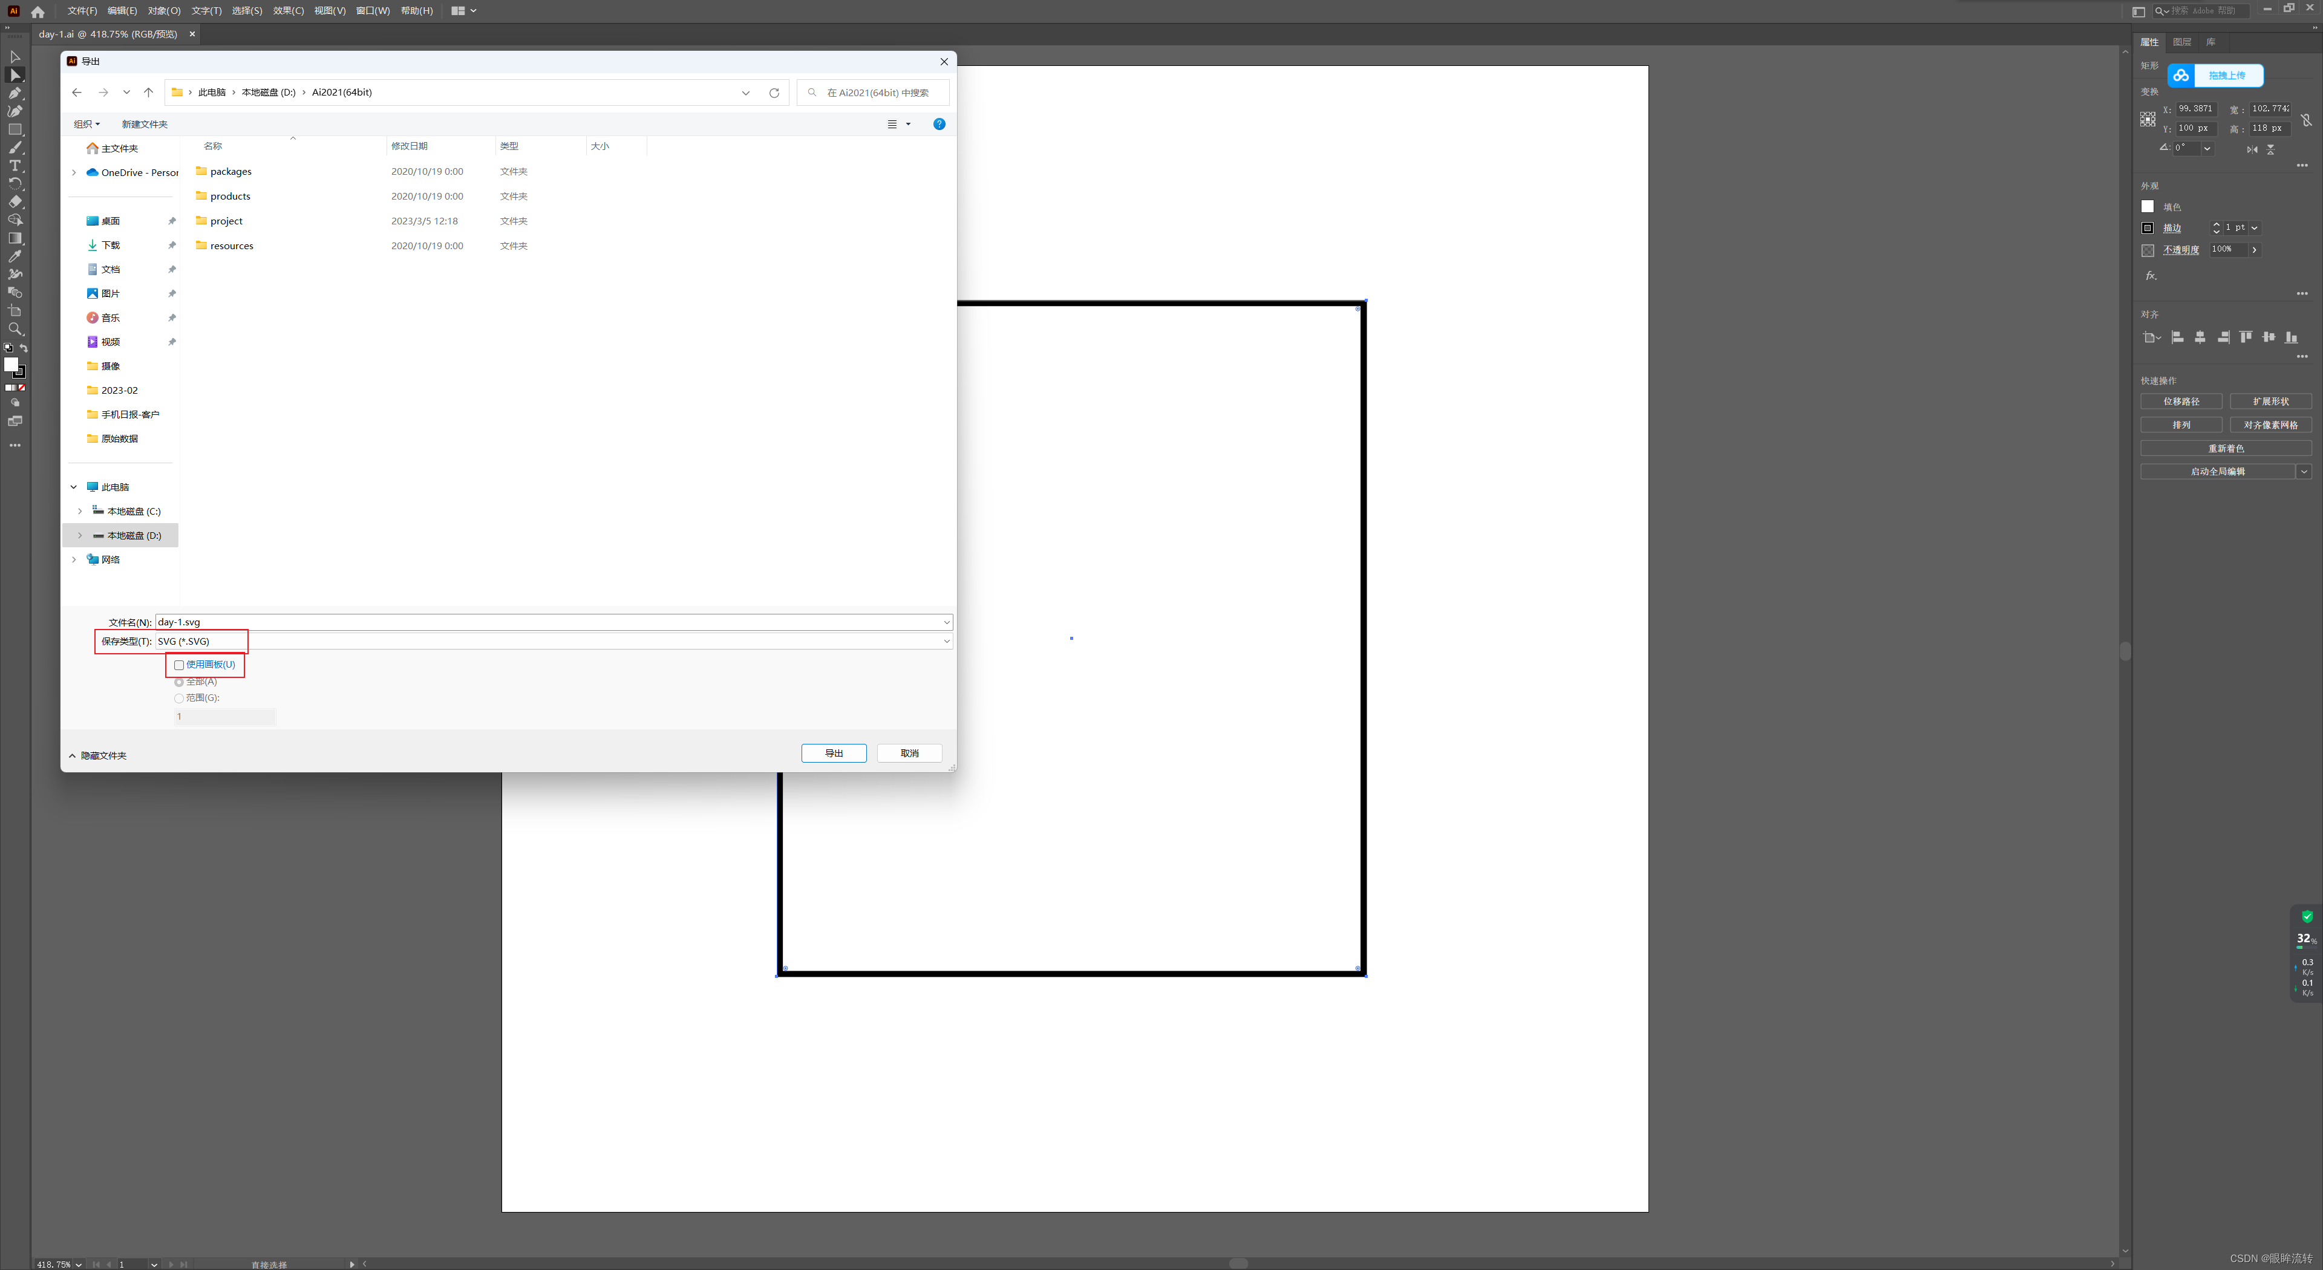Click the fill color swatch in 外观

click(x=2148, y=207)
